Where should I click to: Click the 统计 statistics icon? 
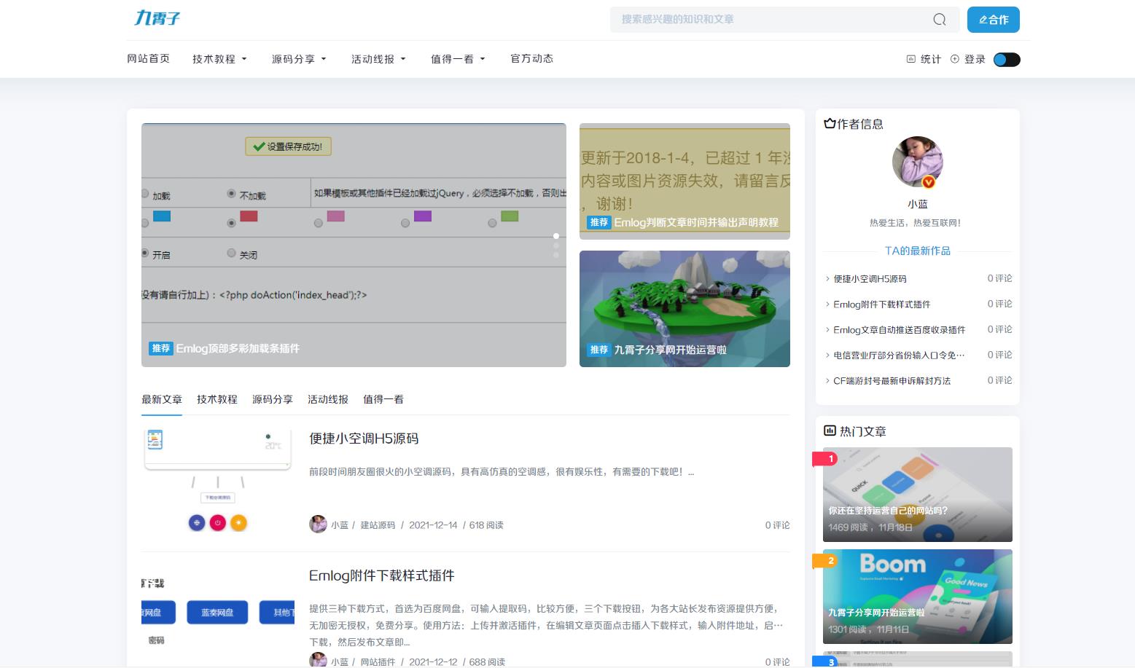[911, 59]
